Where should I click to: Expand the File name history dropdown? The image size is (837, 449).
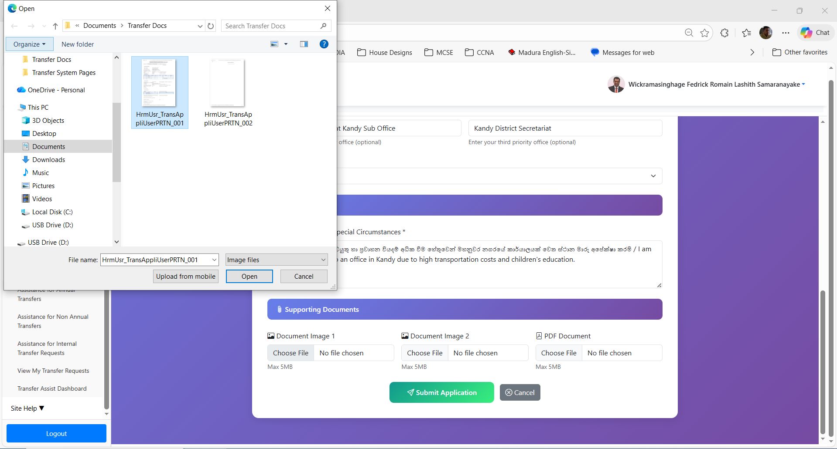point(214,260)
